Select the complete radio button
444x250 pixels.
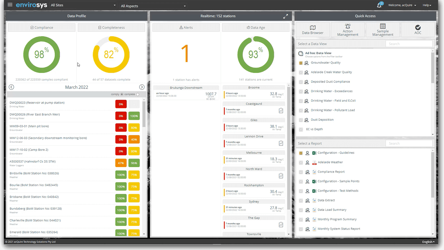[x=138, y=94]
